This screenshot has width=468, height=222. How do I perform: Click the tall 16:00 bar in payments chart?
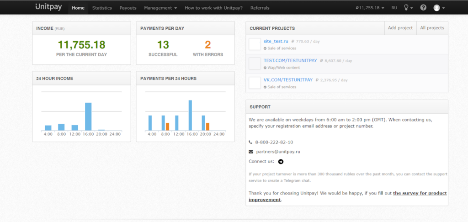click(x=190, y=116)
